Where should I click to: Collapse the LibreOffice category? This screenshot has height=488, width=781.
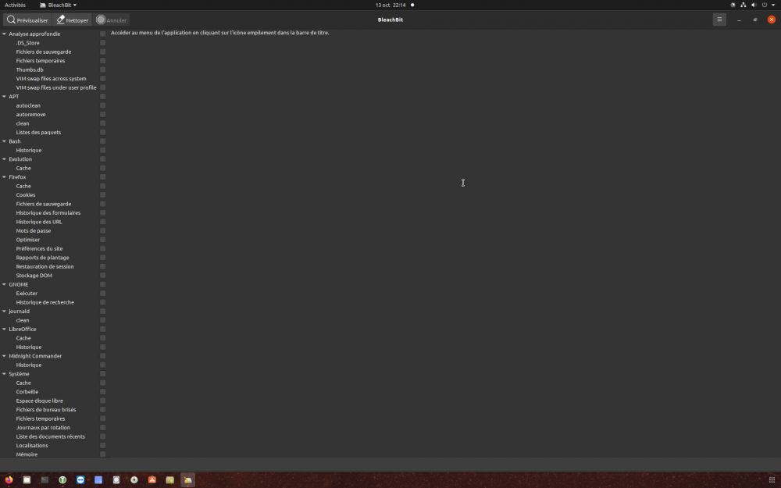click(x=4, y=329)
